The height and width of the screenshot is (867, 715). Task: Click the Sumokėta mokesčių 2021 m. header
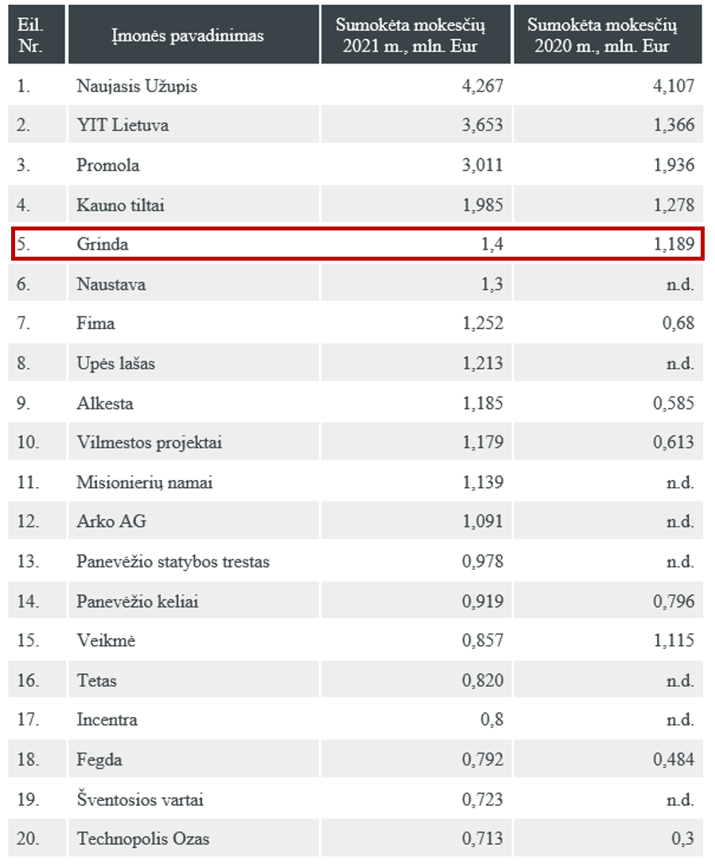tap(410, 35)
